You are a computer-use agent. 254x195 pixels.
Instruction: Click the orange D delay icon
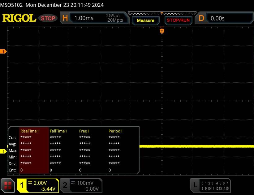click(x=201, y=18)
